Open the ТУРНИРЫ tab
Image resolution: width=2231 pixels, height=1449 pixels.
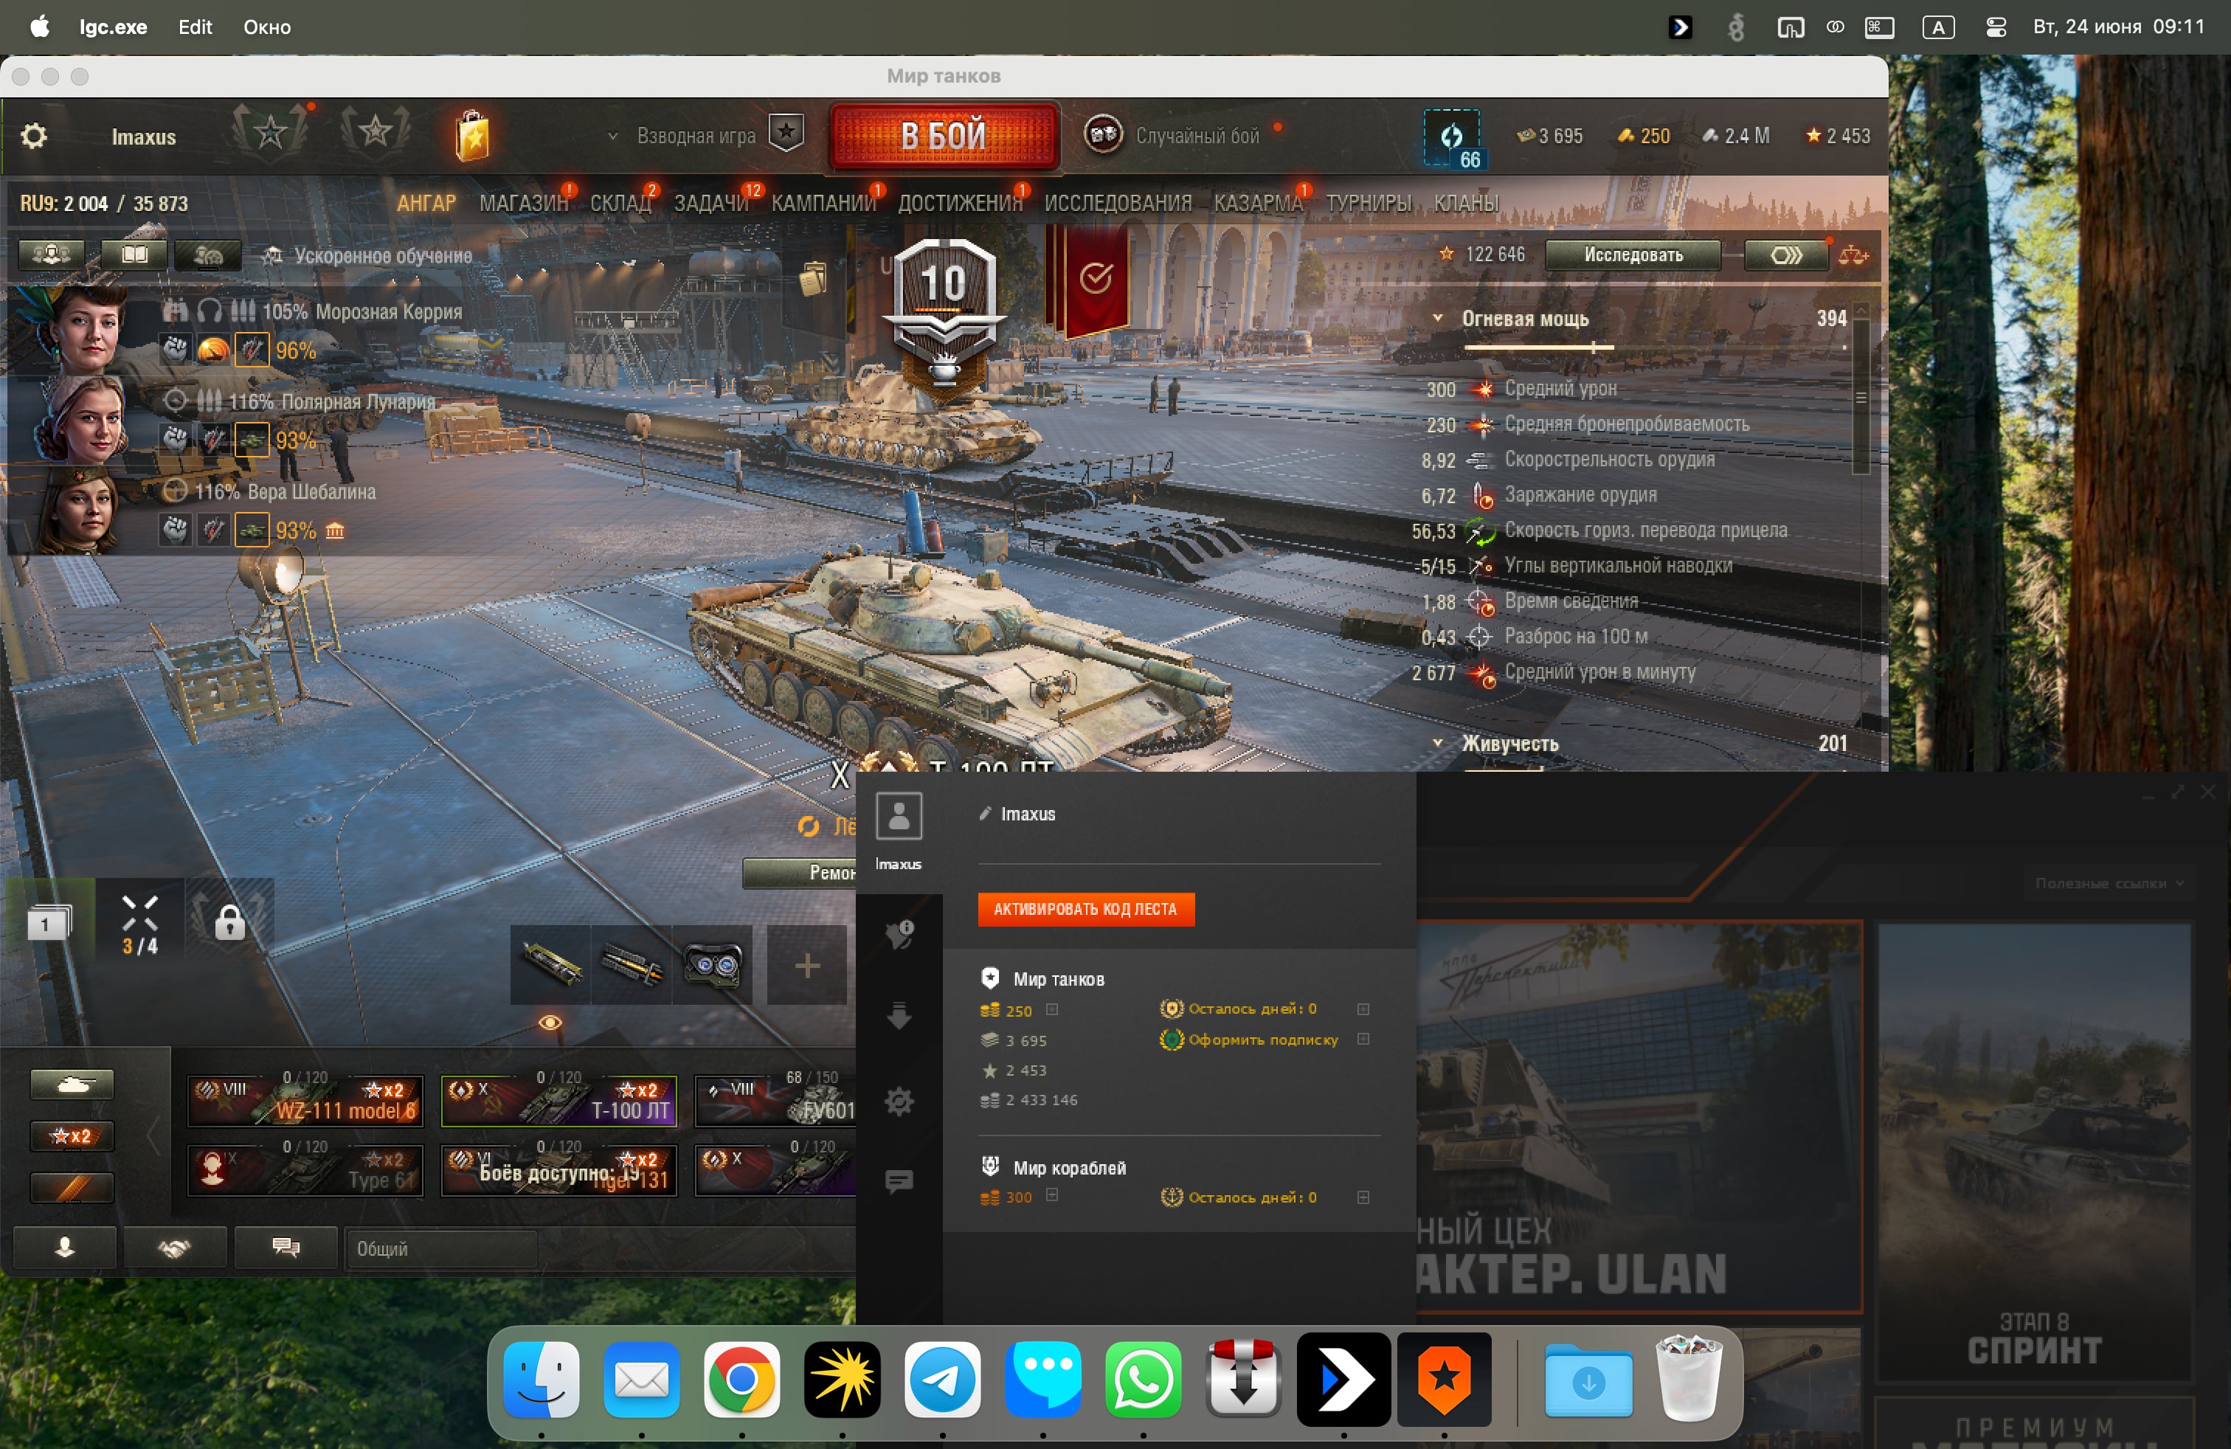point(1368,204)
